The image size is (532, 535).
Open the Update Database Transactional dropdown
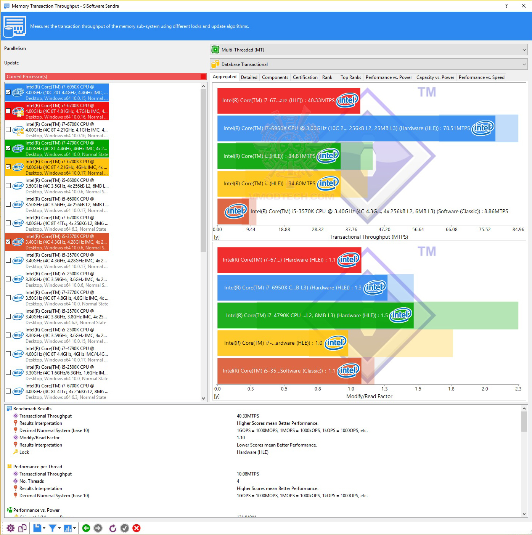coord(368,64)
